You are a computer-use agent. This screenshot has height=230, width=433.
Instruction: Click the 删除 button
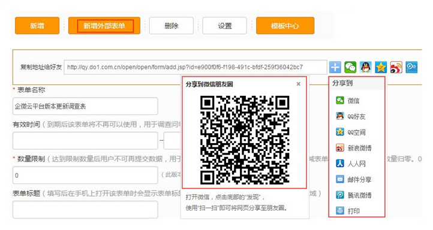coord(171,26)
